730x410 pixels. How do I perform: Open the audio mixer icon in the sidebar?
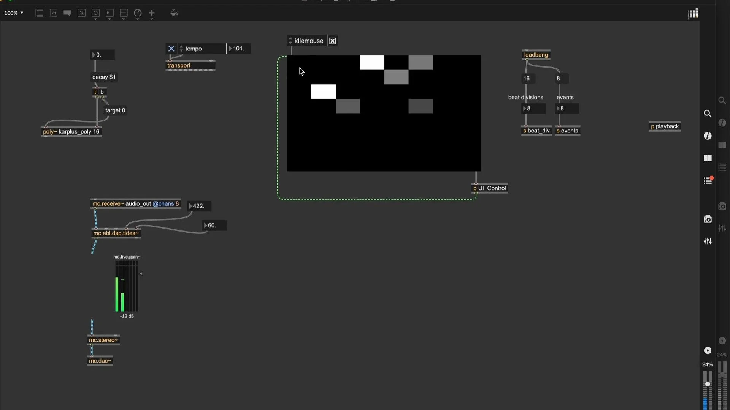coord(708,241)
